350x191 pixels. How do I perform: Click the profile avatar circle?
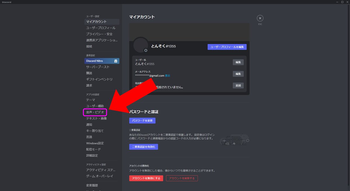[141, 45]
